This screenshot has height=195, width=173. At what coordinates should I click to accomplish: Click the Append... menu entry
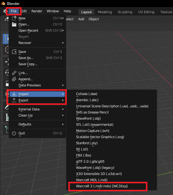(37, 79)
